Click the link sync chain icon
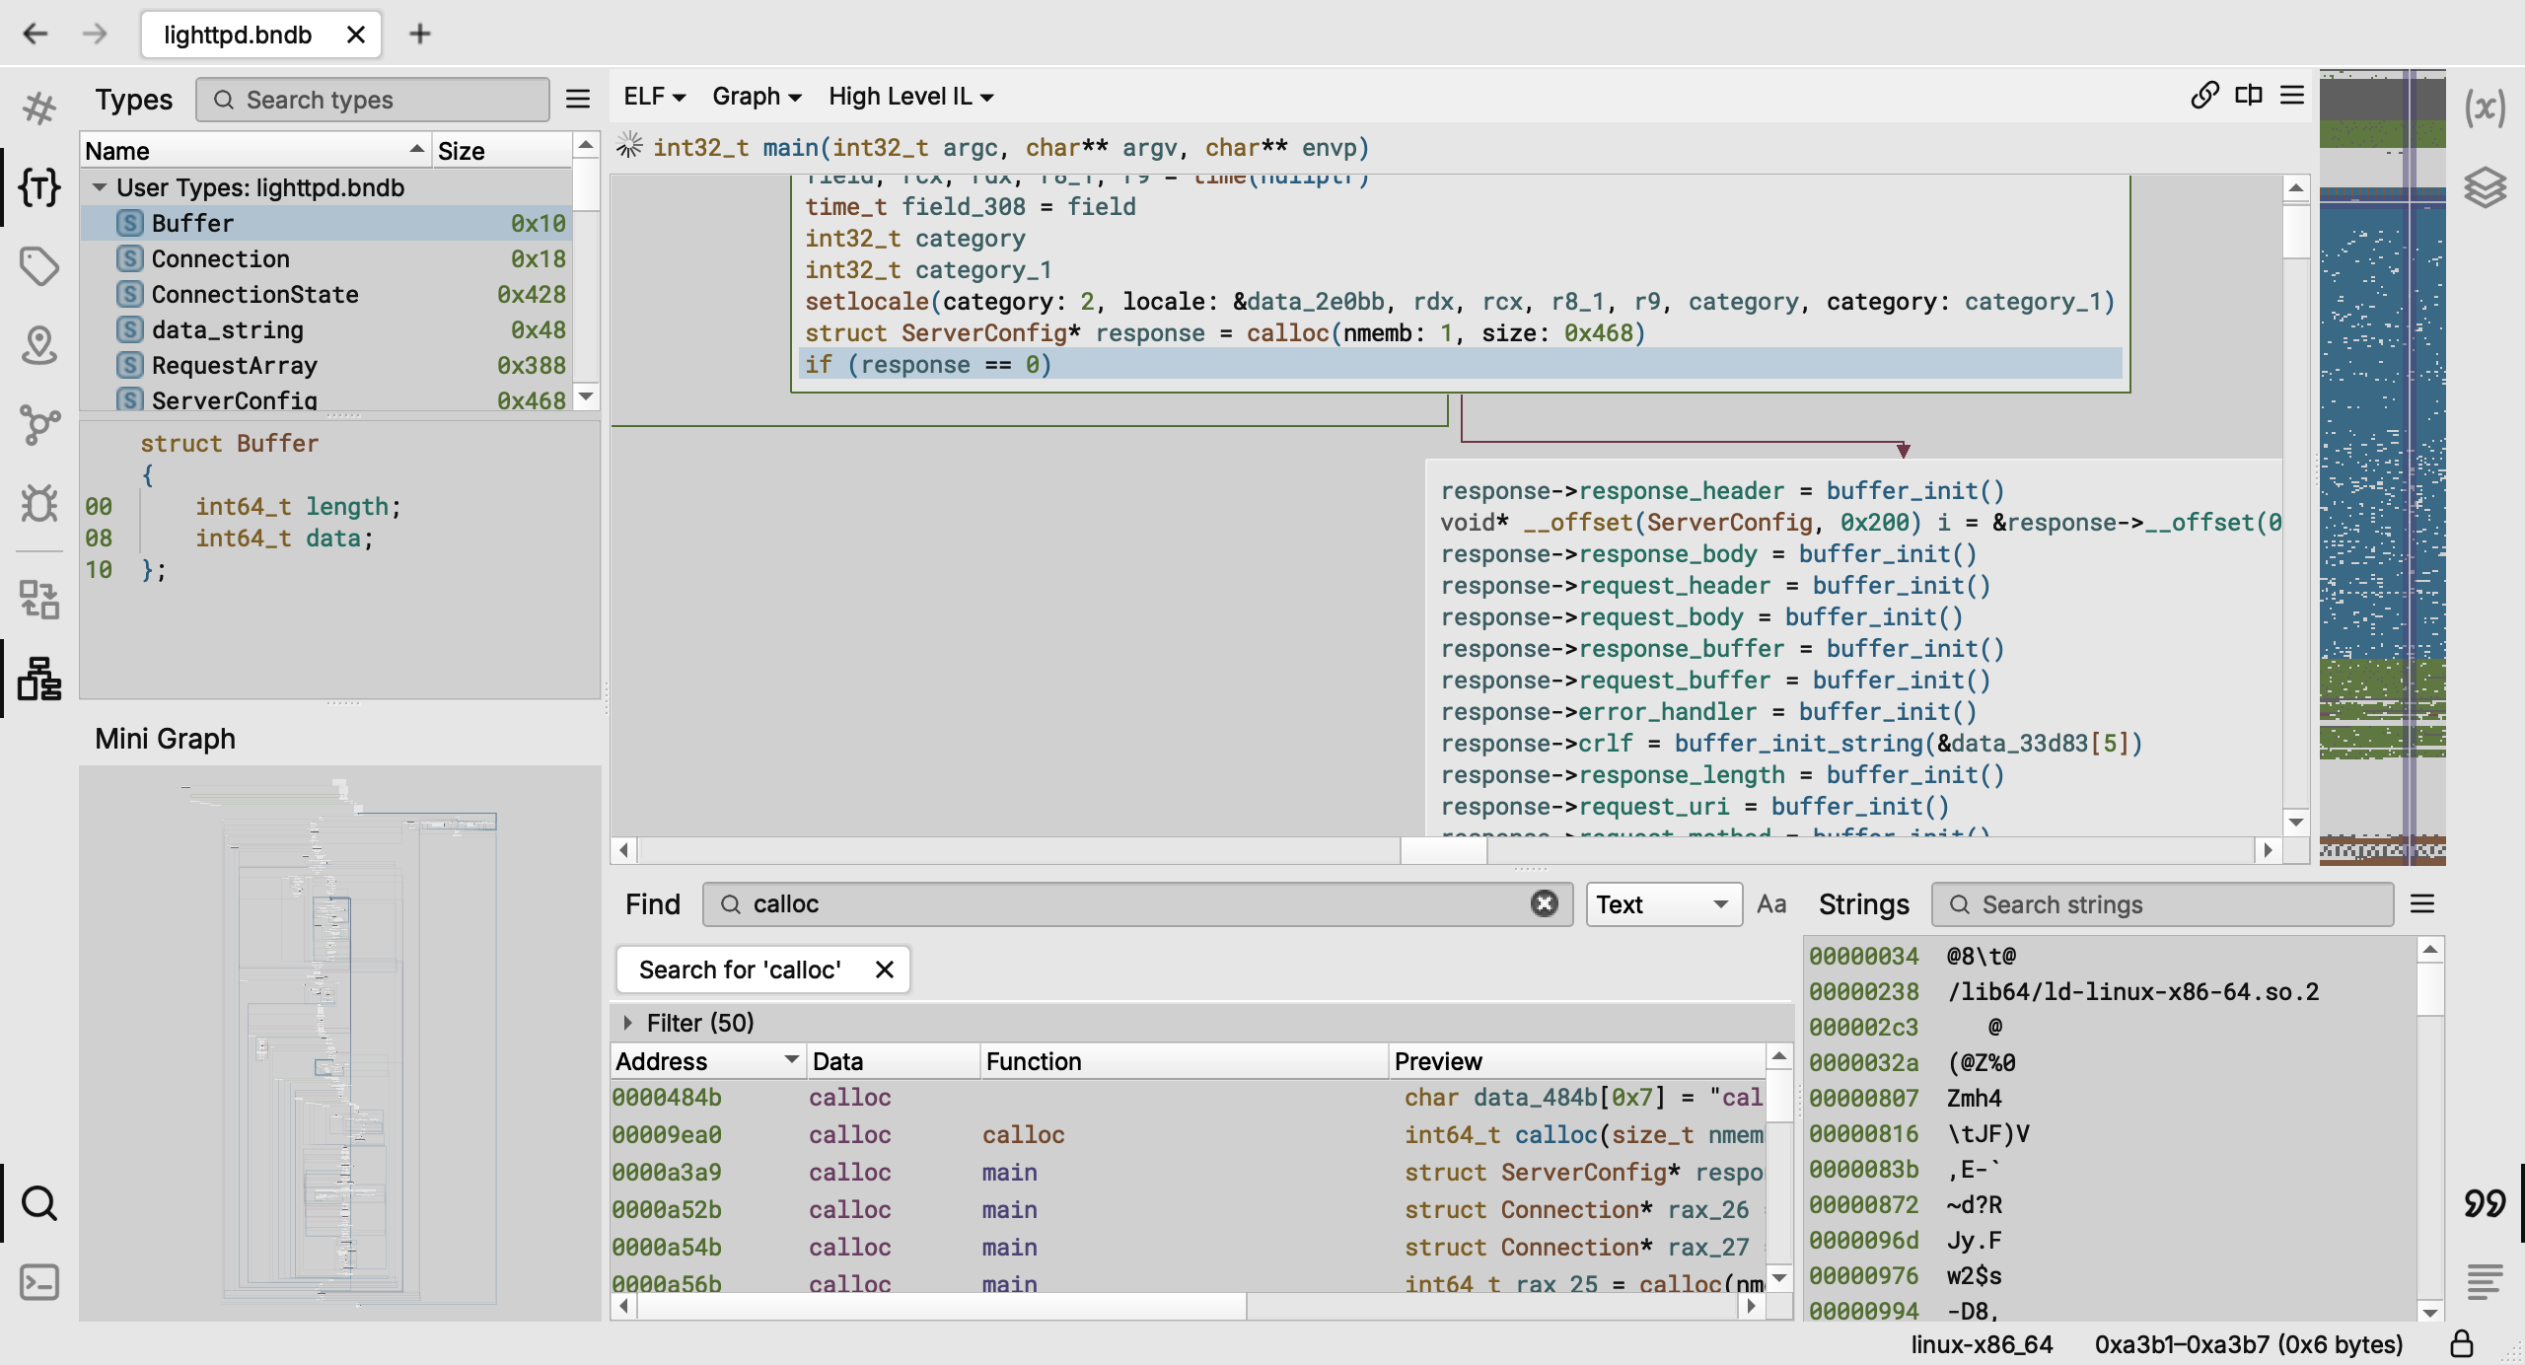The image size is (2525, 1365). (2204, 96)
